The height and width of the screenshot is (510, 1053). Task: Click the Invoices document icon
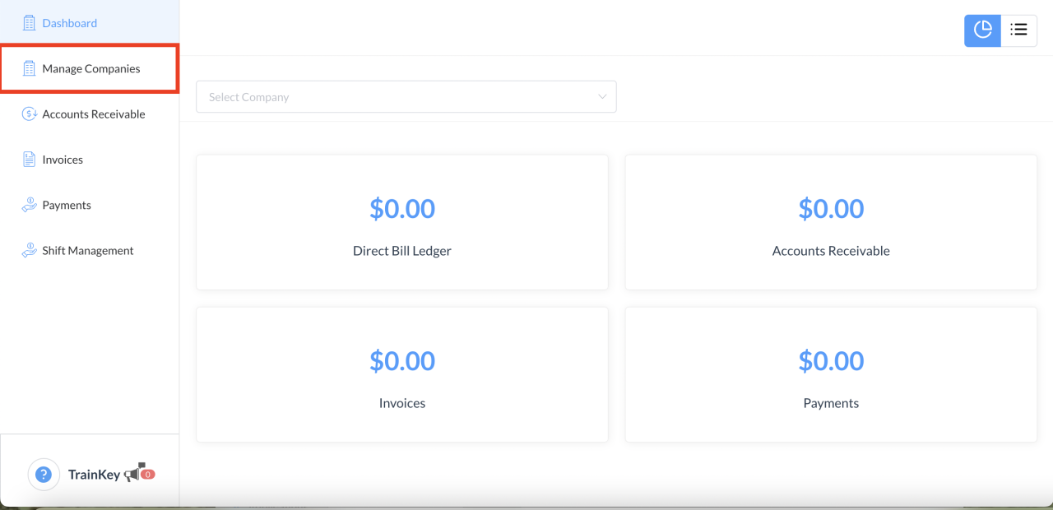(30, 160)
